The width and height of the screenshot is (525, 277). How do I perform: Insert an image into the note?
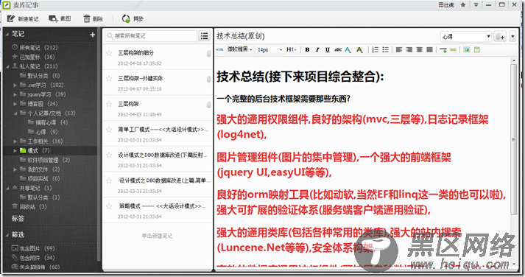point(467,49)
